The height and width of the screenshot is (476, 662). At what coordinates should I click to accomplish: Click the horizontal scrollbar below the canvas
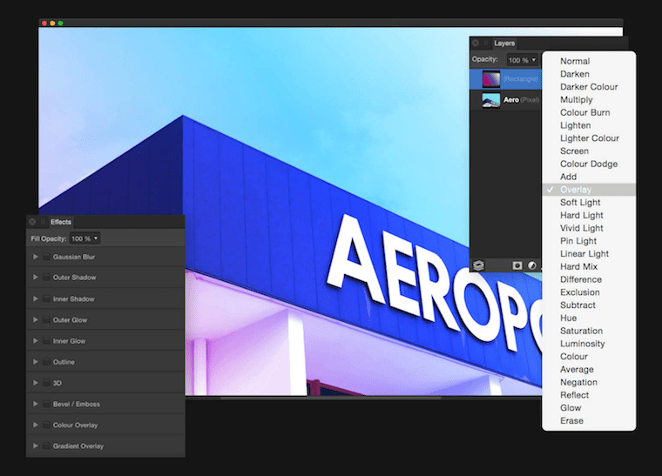[331, 397]
